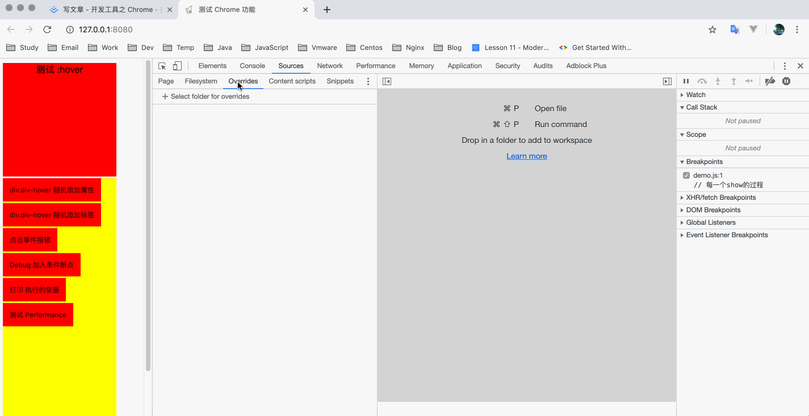Open the DevTools customize kebab menu
Image resolution: width=809 pixels, height=416 pixels.
tap(785, 66)
